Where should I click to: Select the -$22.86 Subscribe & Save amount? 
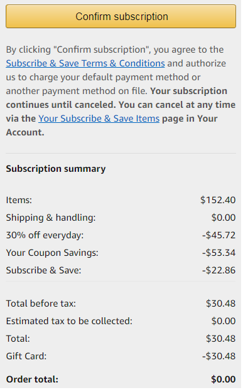219,270
